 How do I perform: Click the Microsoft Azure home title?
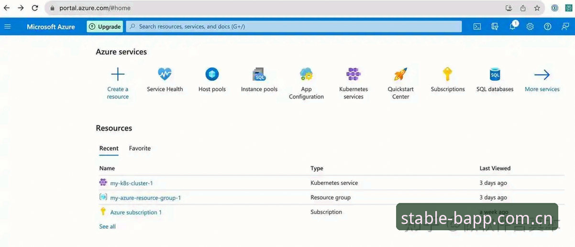tap(51, 27)
